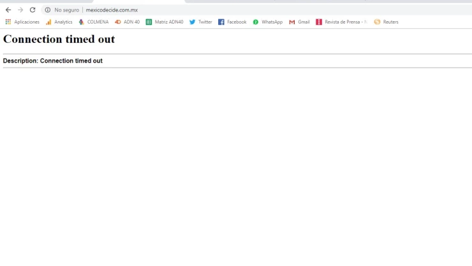
Task: Open the Aplicaciones apps shortcut
Action: (x=22, y=22)
